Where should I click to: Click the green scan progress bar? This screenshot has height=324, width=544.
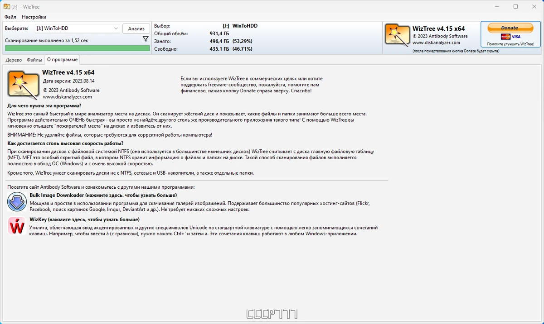(77, 48)
